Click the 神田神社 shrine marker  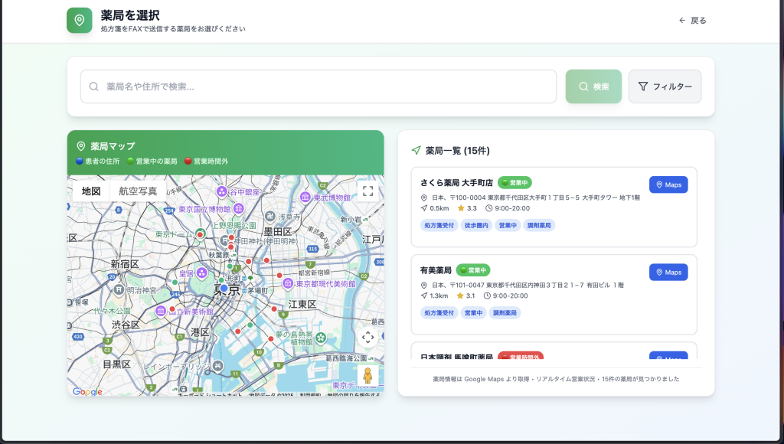click(x=224, y=240)
